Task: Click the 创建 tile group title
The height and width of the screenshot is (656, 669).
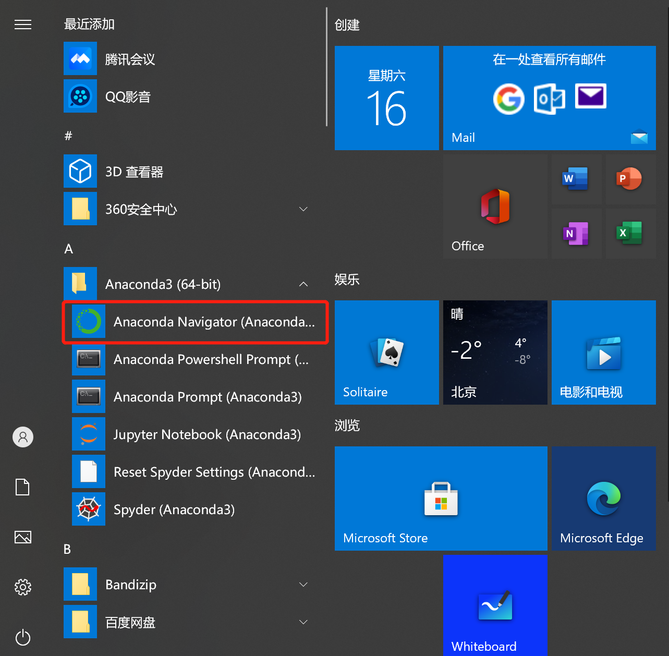Action: pos(347,25)
